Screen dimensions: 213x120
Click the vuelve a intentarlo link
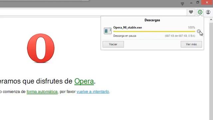(x=93, y=92)
